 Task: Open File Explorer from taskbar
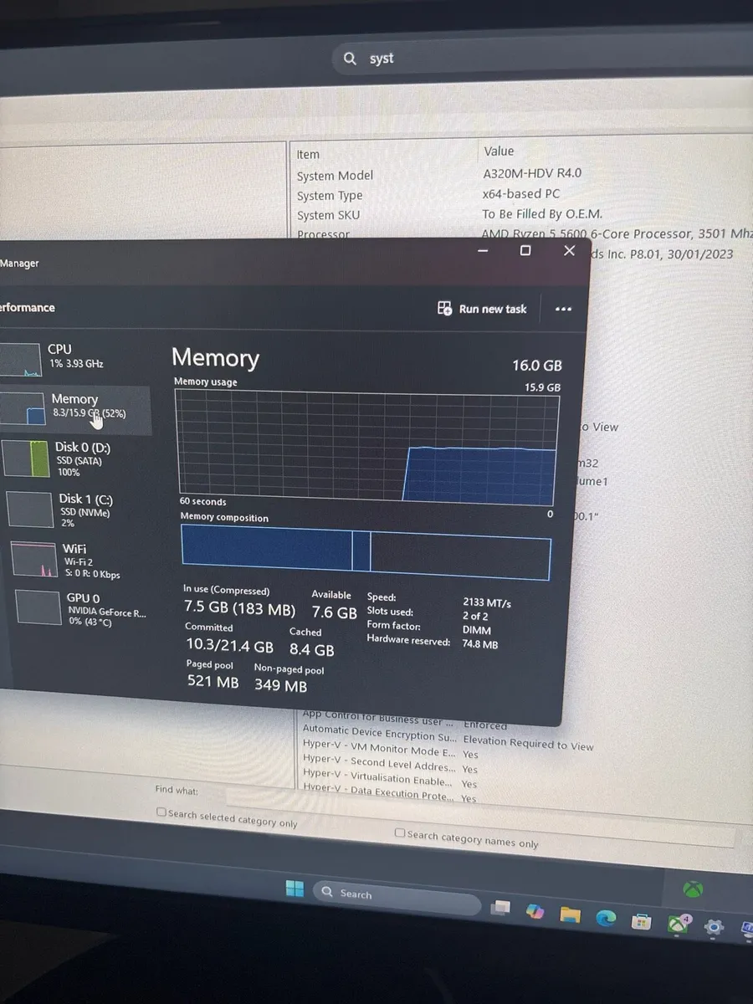click(x=570, y=914)
